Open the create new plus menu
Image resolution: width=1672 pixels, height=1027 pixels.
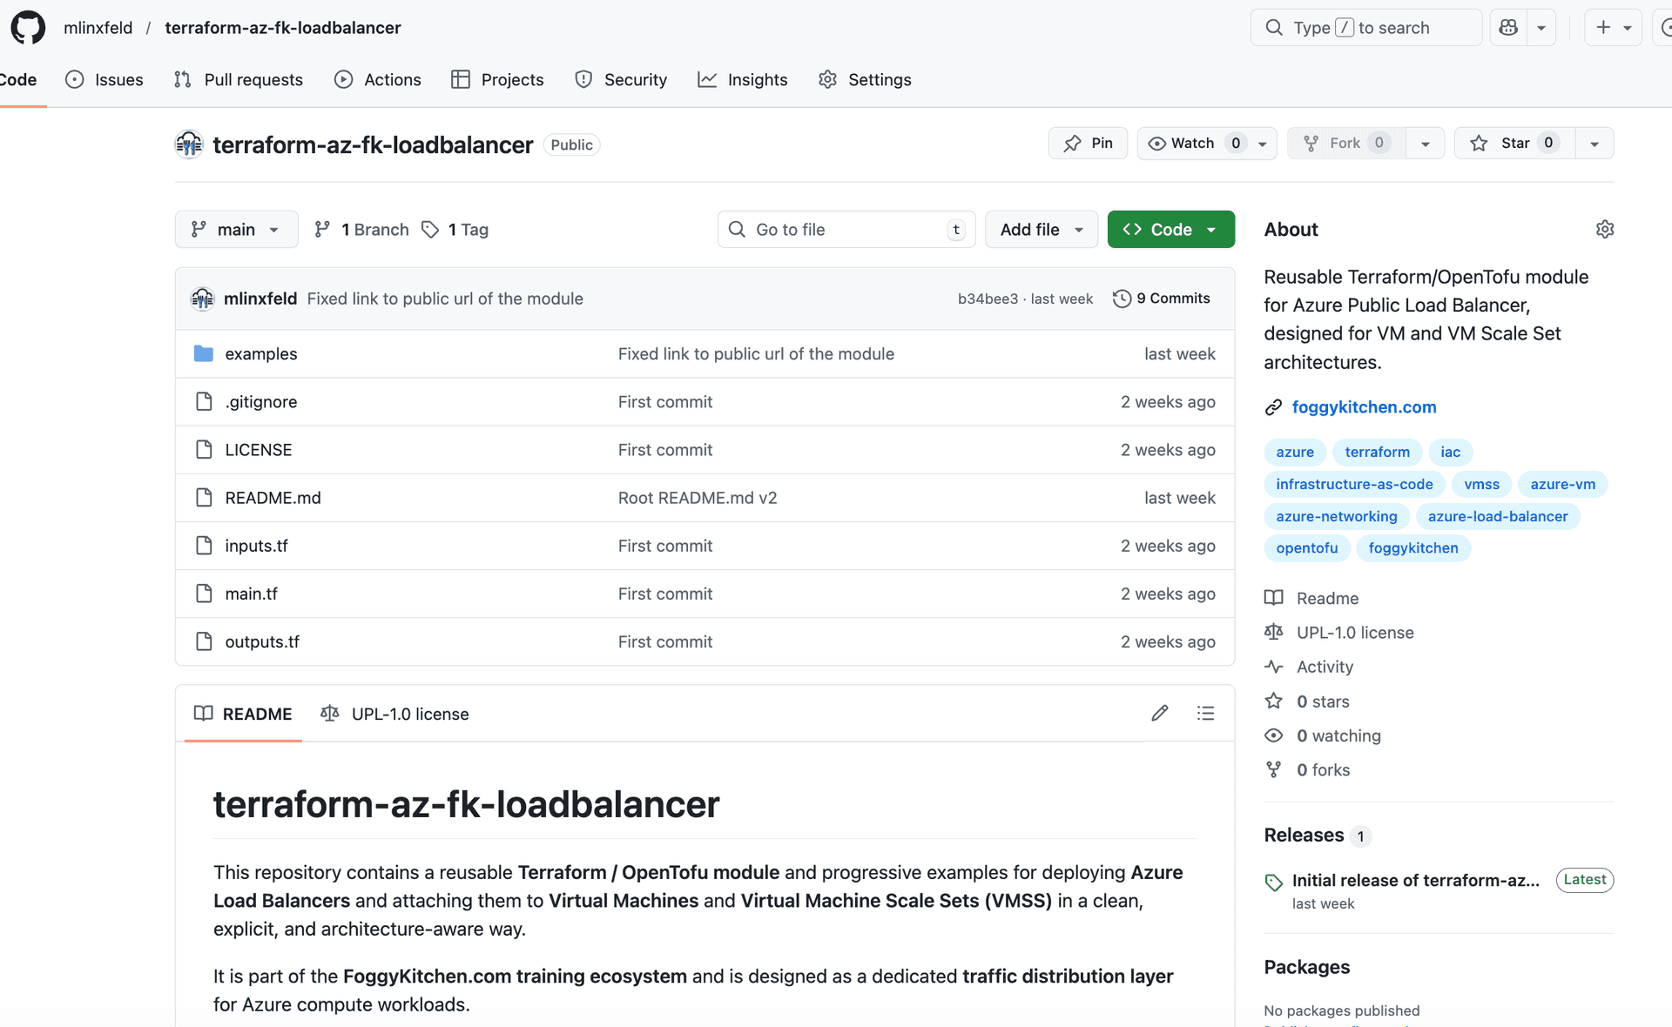tap(1613, 28)
